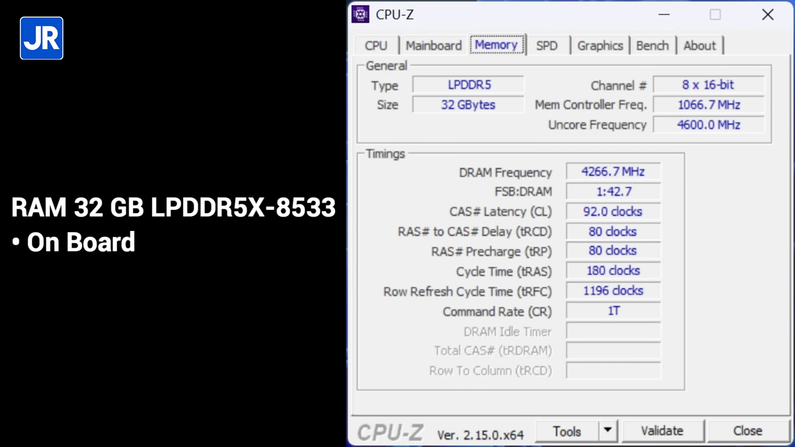Open the Bench tab
This screenshot has height=447, width=795.
tap(652, 45)
